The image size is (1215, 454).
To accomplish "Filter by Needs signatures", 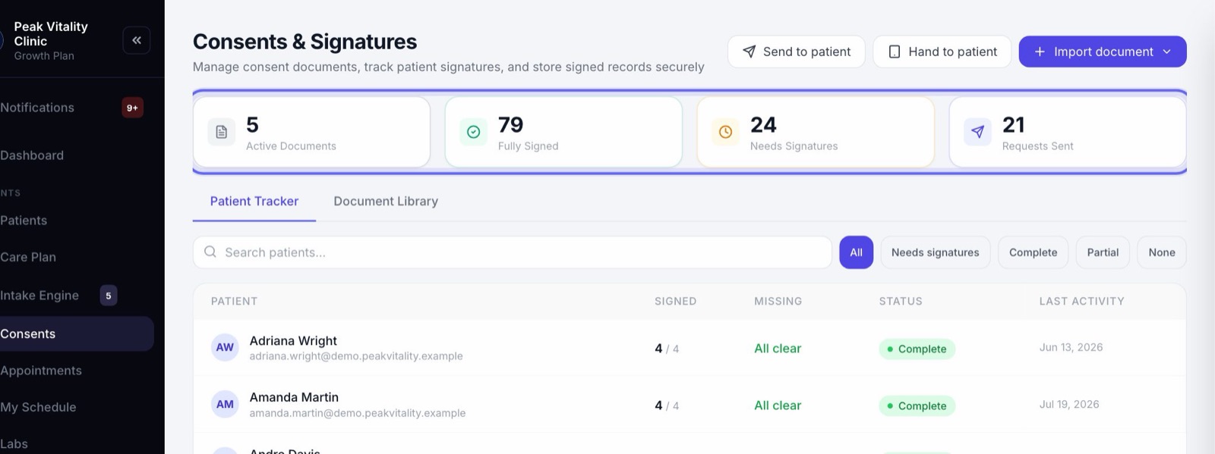I will [935, 252].
